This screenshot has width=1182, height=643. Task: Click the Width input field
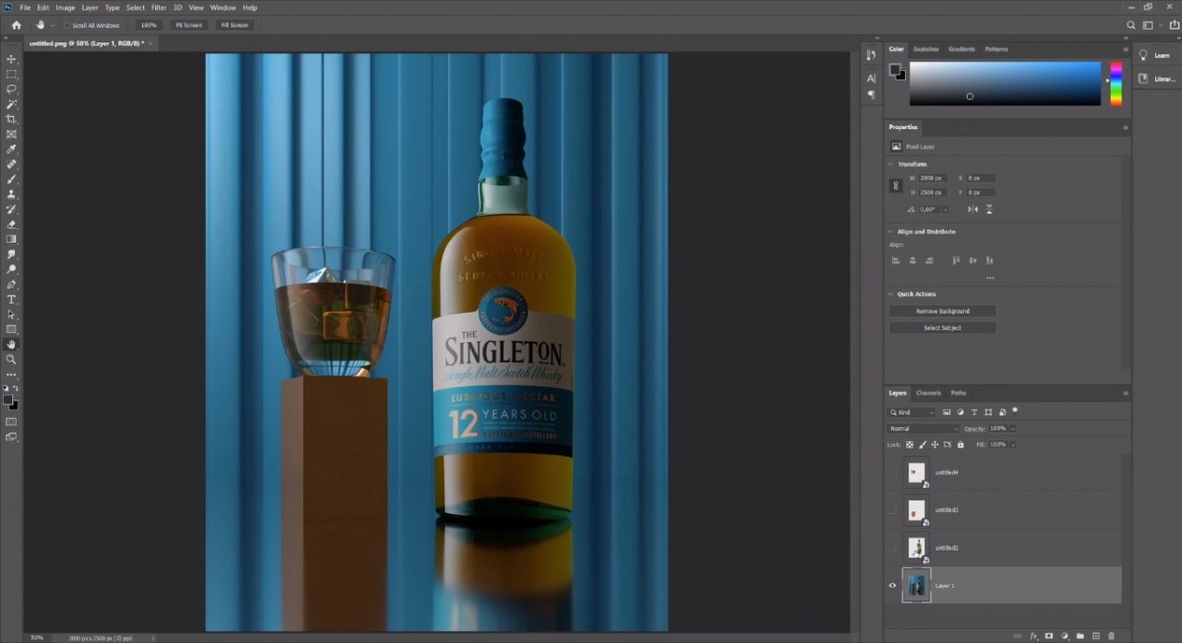tap(933, 178)
